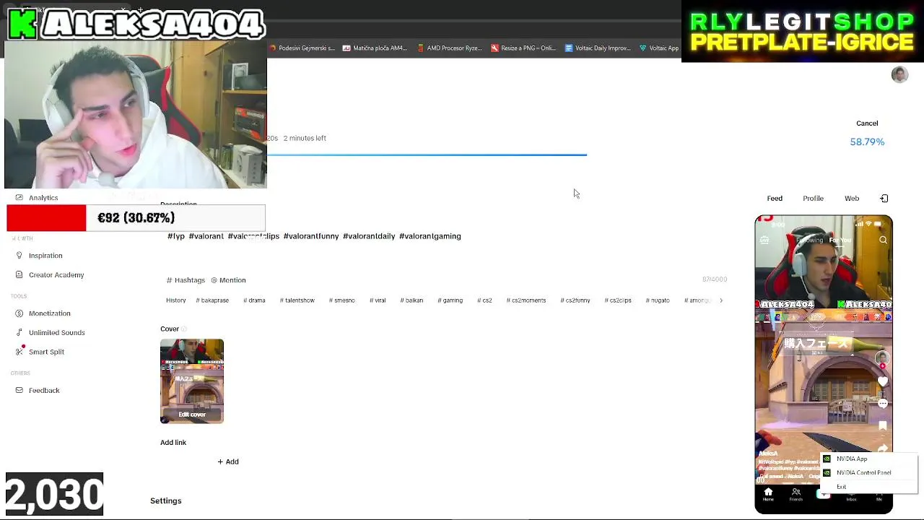Screen dimensions: 924x520
Task: Add the #nugato hashtag suggestion
Action: tap(658, 300)
